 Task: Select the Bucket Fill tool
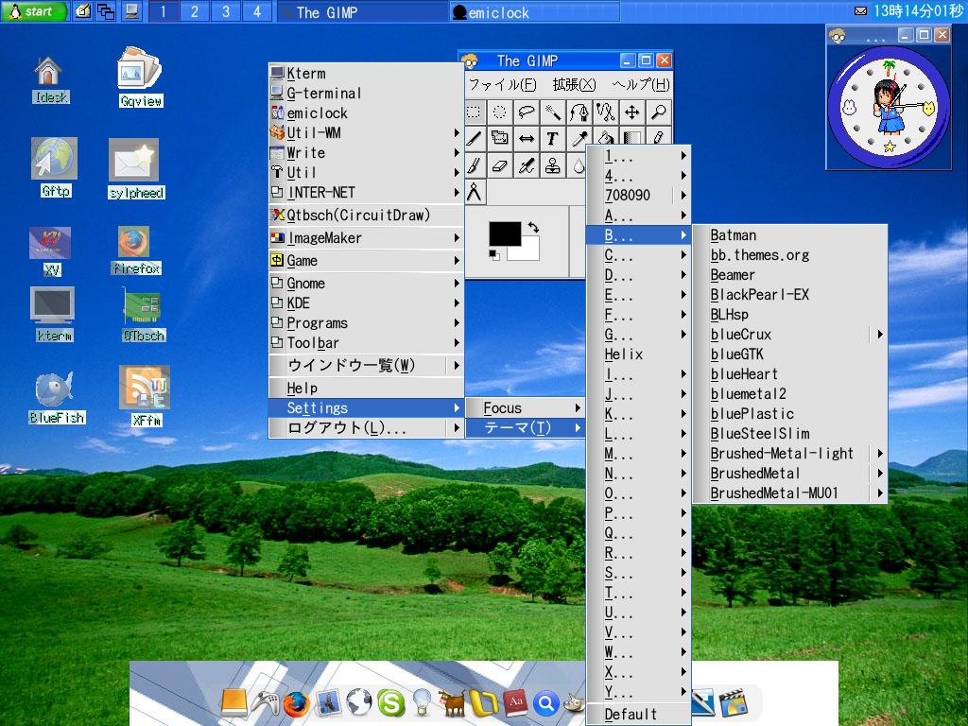tap(606, 138)
